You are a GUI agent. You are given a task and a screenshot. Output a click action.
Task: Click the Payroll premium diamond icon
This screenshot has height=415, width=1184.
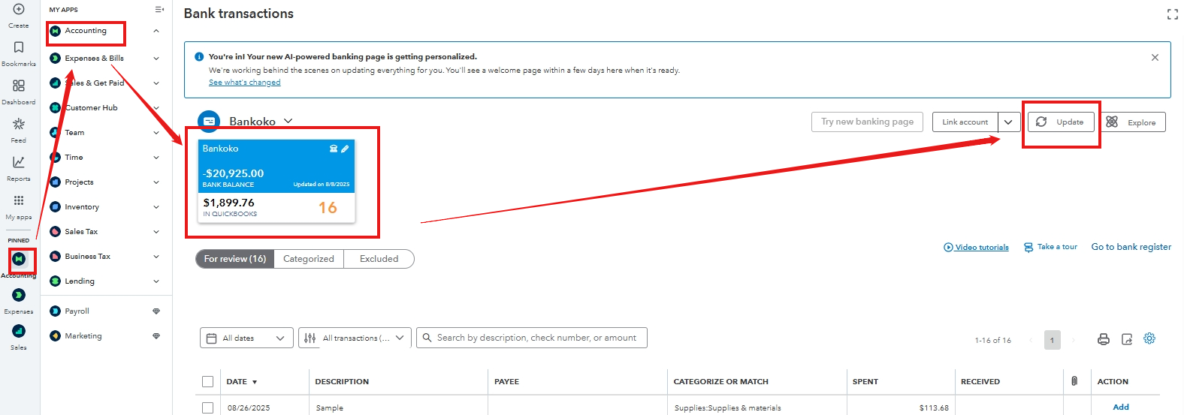[x=156, y=311]
